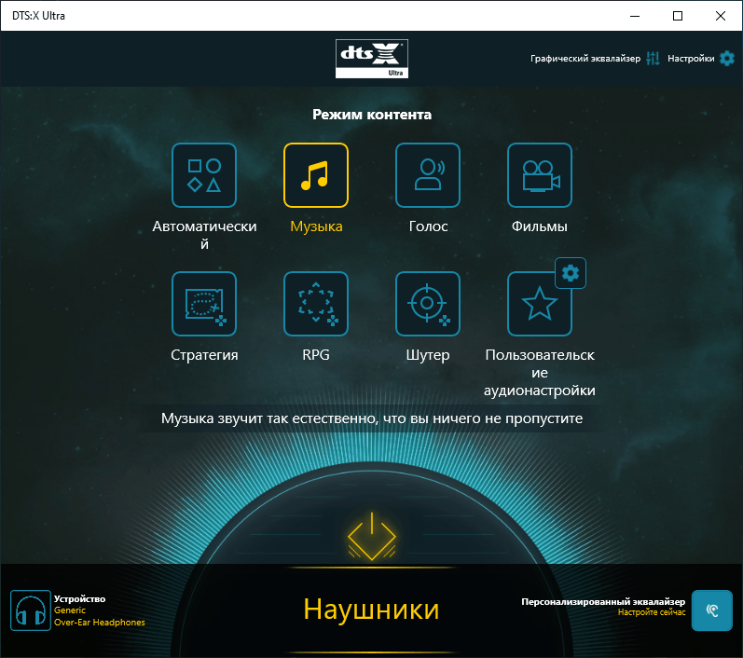Image resolution: width=743 pixels, height=658 pixels.
Task: Click the Generic Over-Ear Headphones device name
Action: coord(100,616)
